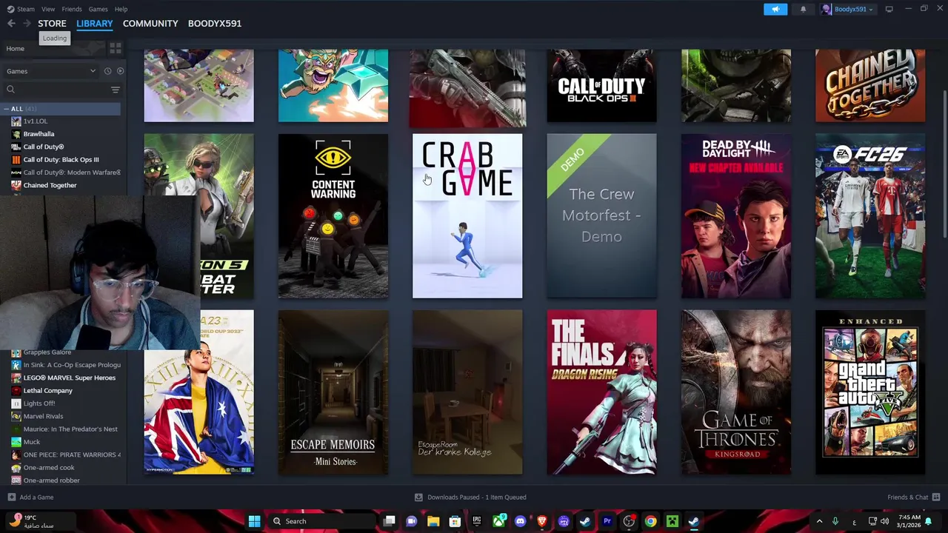
Task: Open The Crew Motorfest Demo tile
Action: (601, 215)
